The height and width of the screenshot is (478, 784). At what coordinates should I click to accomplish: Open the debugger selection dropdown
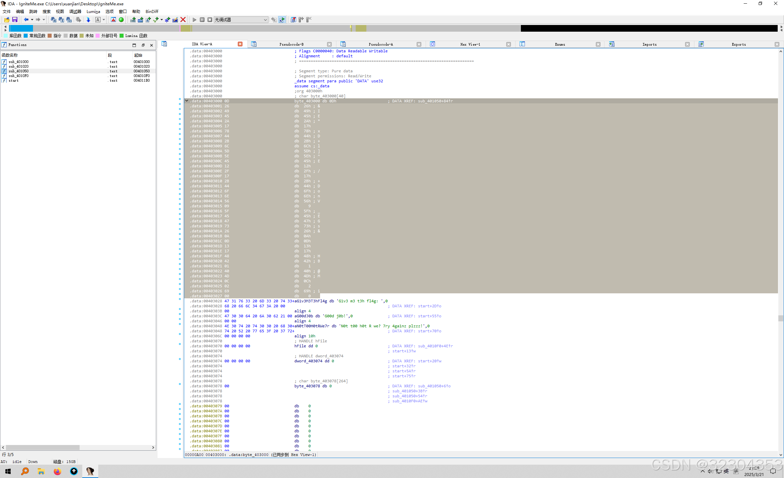pyautogui.click(x=265, y=20)
